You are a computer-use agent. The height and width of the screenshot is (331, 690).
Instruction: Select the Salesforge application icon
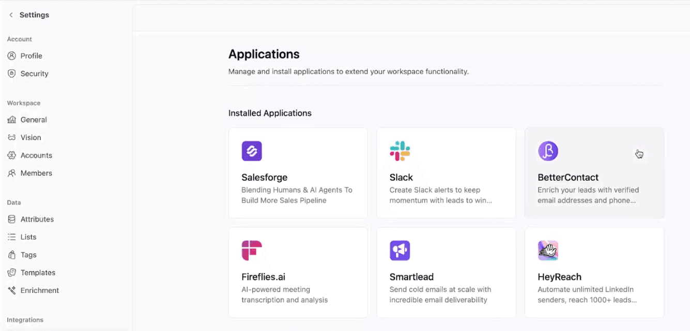click(x=251, y=151)
